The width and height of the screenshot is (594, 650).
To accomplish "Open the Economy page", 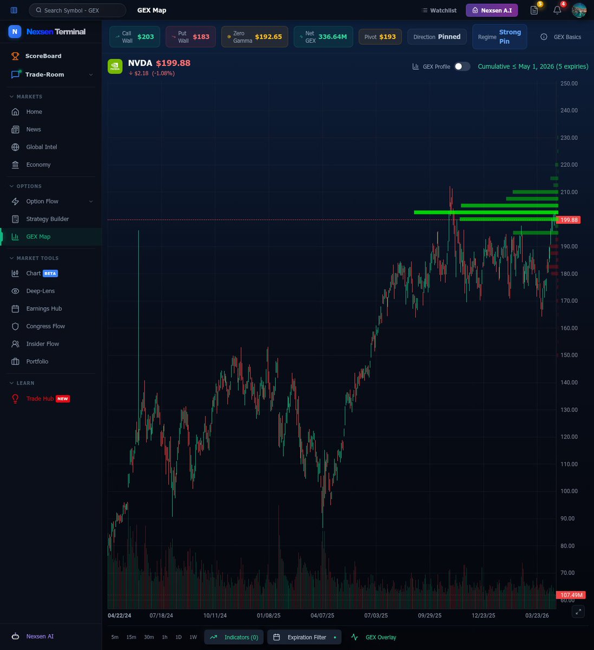I will 38,165.
